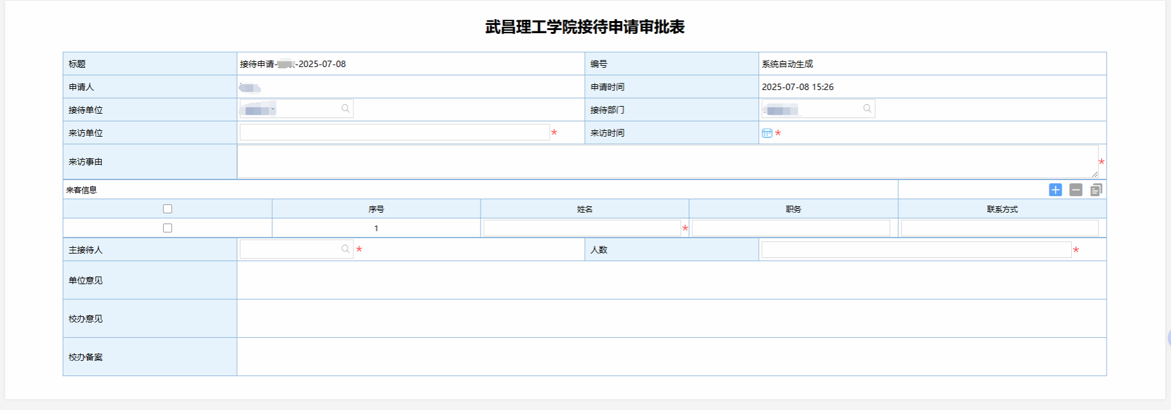This screenshot has height=410, width=1171.
Task: Click the search icon in 主接待人 field
Action: pos(346,249)
